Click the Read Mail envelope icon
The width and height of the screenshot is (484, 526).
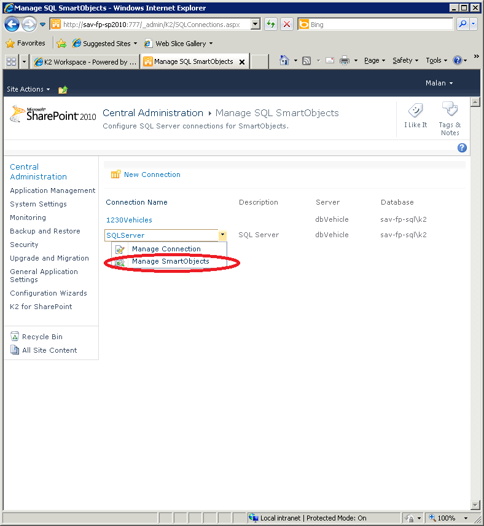[x=330, y=60]
